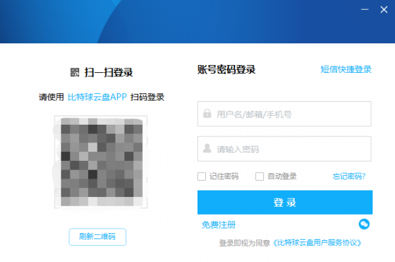This screenshot has width=395, height=262.
Task: Click the WeChat login icon
Action: tap(364, 224)
